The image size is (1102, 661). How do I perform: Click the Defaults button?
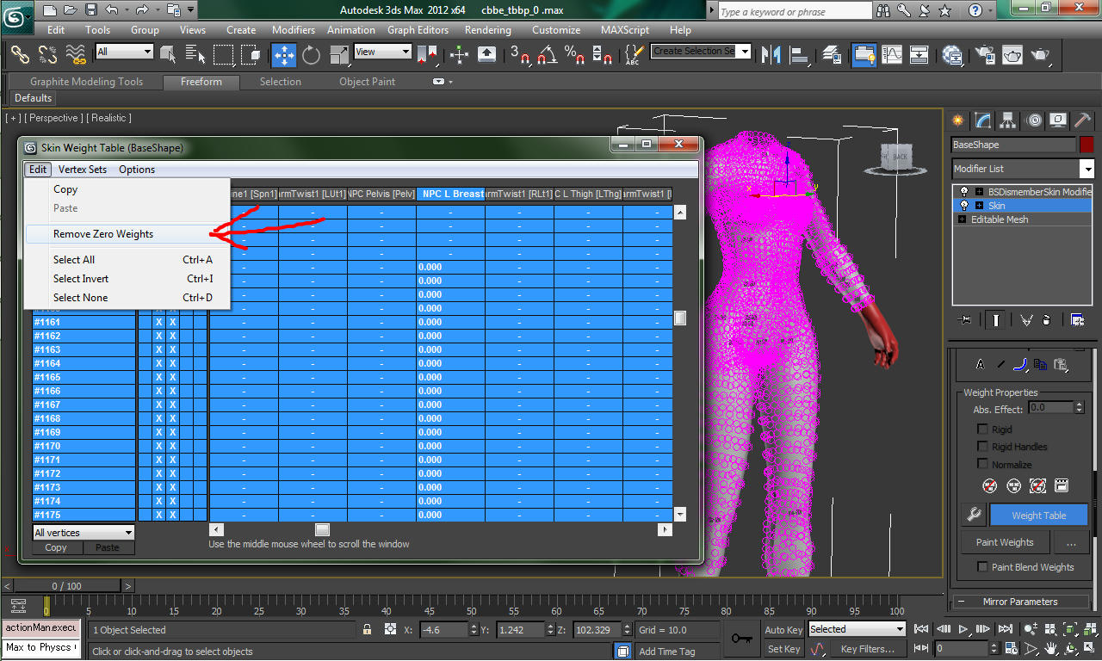point(33,98)
